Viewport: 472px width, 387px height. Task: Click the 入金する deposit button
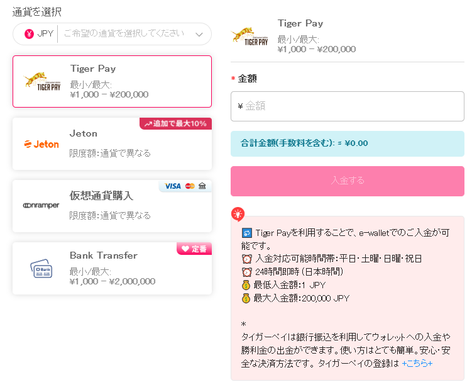tap(348, 181)
